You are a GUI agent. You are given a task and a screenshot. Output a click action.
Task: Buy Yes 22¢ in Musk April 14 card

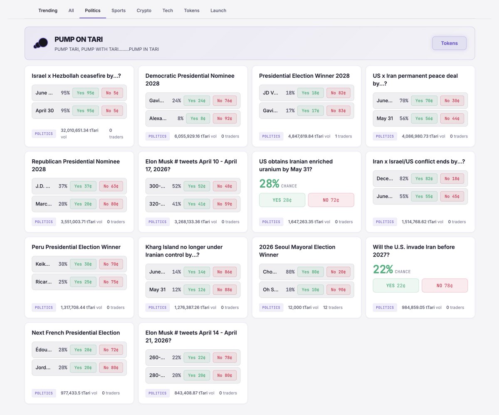tap(197, 358)
